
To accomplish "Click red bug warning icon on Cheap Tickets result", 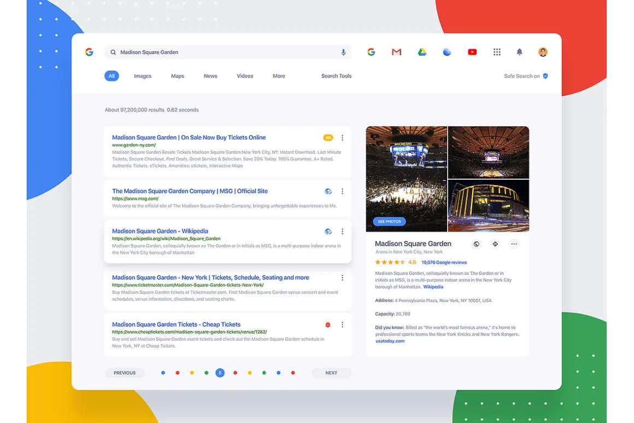I will coord(328,325).
